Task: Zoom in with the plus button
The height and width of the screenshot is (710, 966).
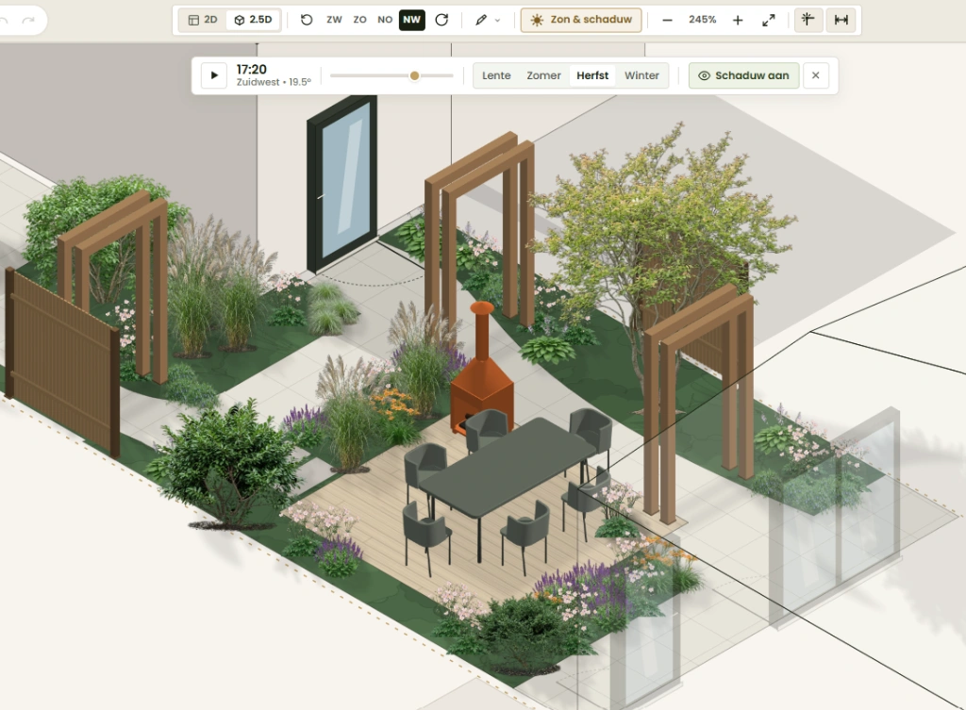Action: (x=738, y=20)
